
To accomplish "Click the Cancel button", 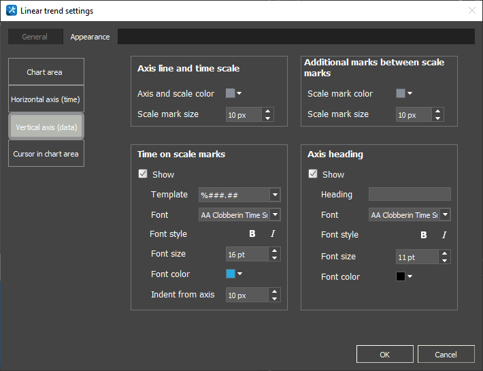I will 446,354.
